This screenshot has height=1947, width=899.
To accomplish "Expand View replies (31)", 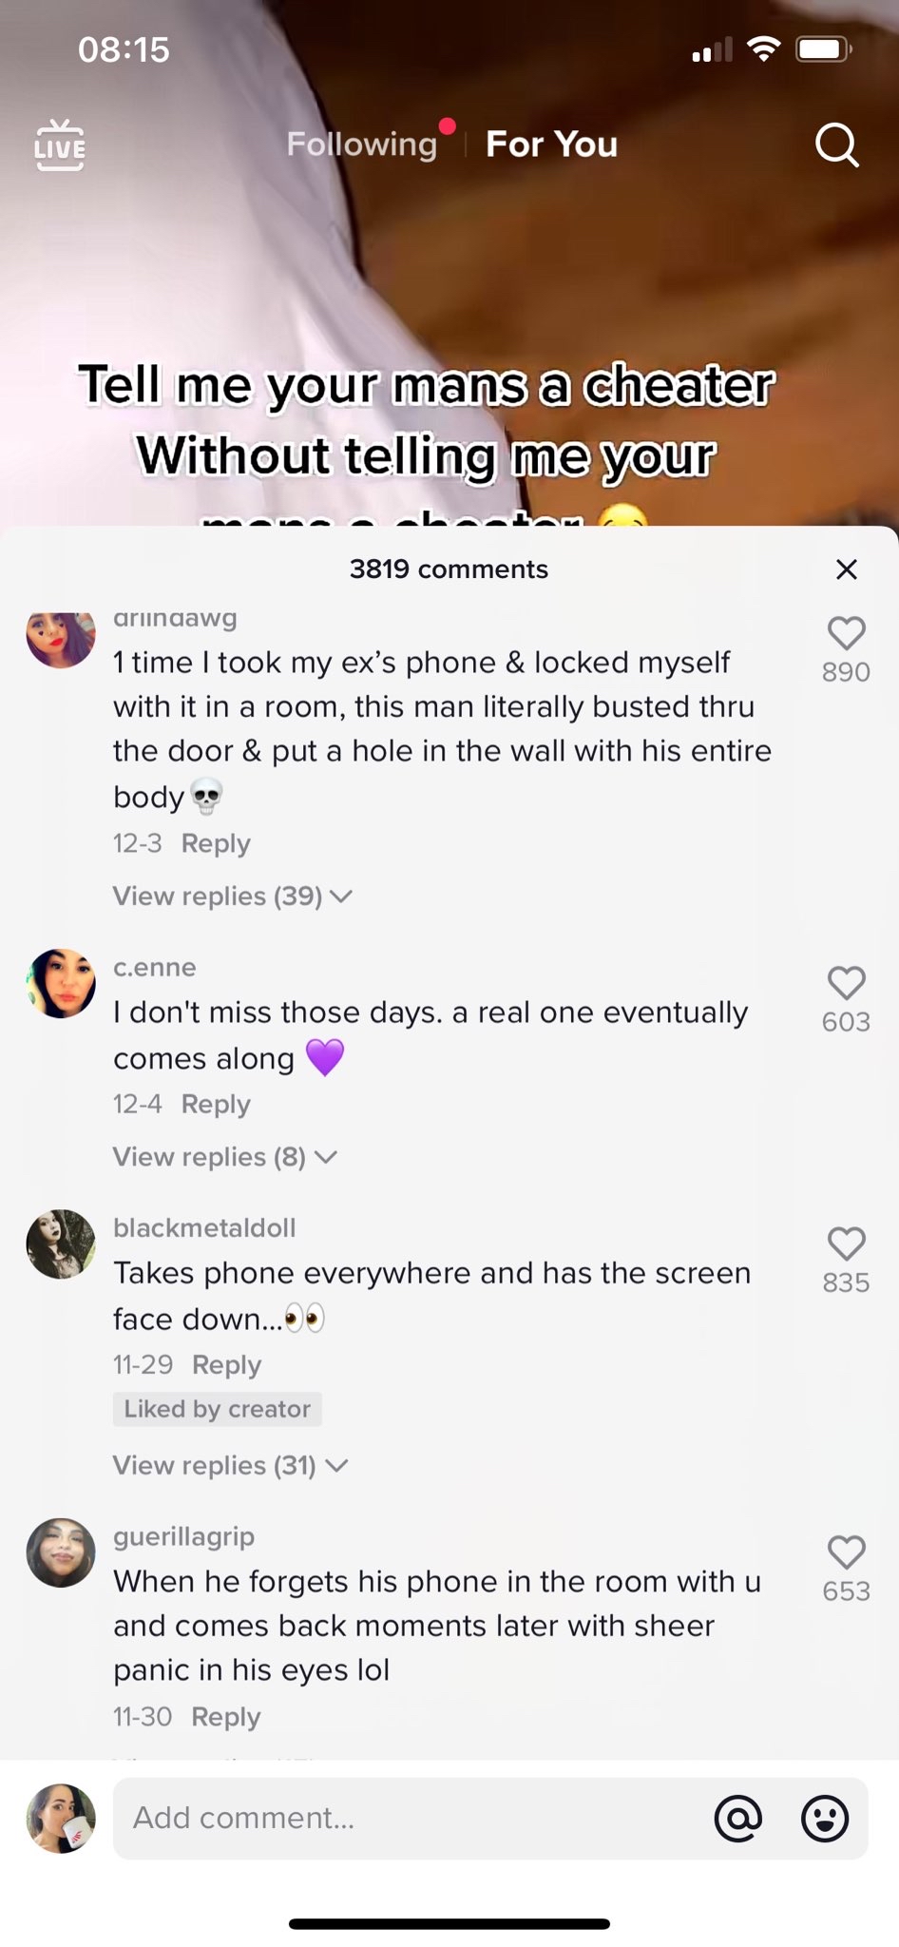I will pos(230,1465).
